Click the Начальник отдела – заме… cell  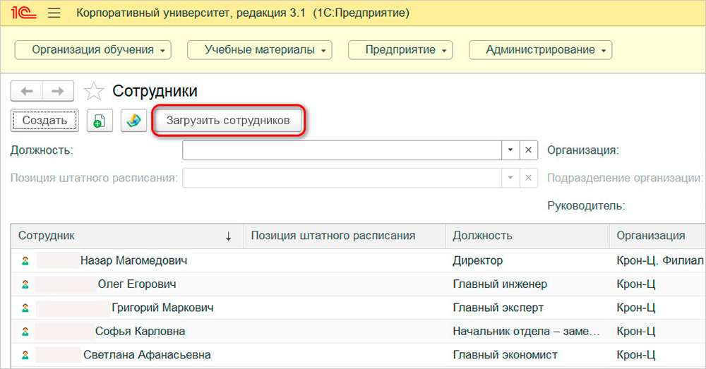tap(527, 332)
